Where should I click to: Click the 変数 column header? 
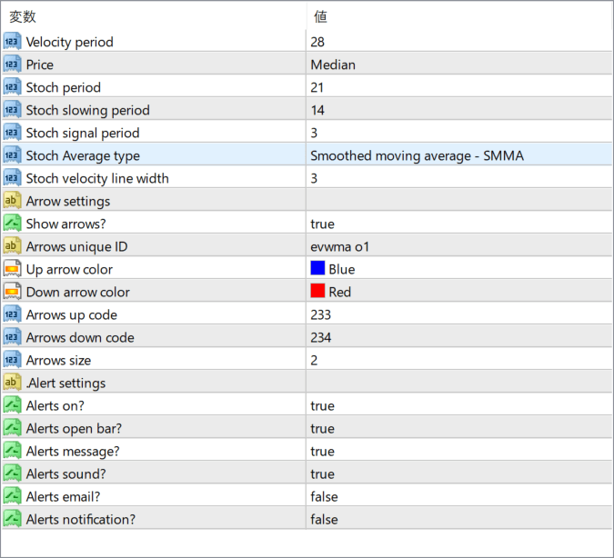(23, 16)
